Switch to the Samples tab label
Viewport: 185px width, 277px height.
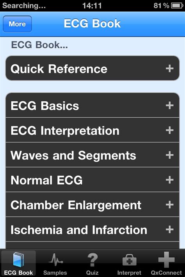55,273
